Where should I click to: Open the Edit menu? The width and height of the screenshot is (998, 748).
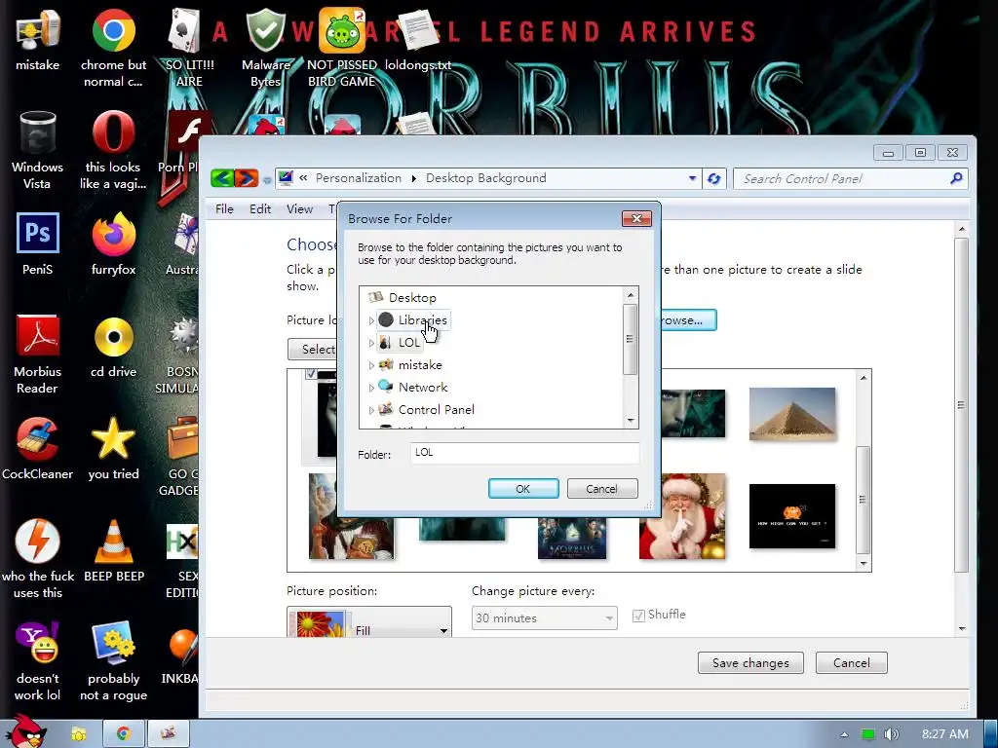(260, 209)
